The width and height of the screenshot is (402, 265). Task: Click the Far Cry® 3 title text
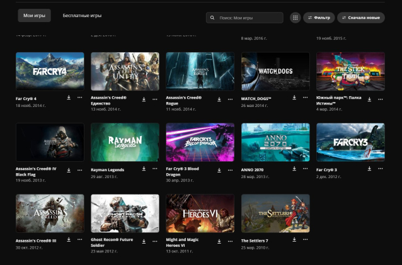[x=326, y=170]
